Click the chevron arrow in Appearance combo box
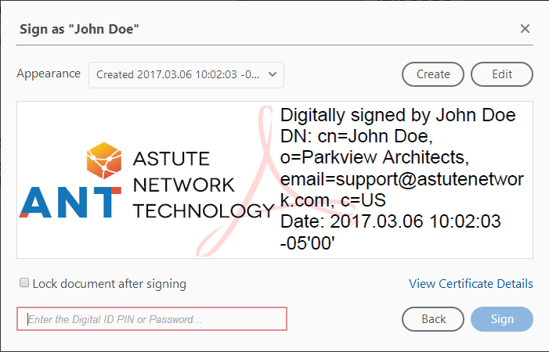 coord(272,74)
